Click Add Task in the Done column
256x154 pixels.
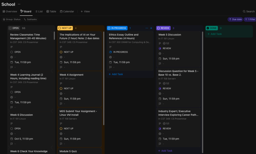point(214,34)
